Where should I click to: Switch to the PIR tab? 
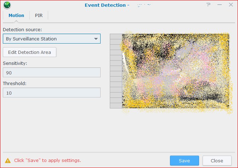39,15
